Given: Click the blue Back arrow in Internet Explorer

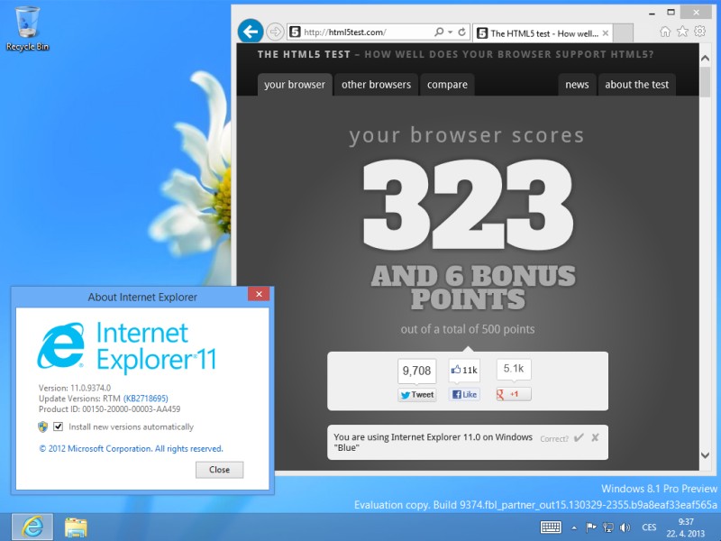Looking at the screenshot, I should pyautogui.click(x=251, y=32).
